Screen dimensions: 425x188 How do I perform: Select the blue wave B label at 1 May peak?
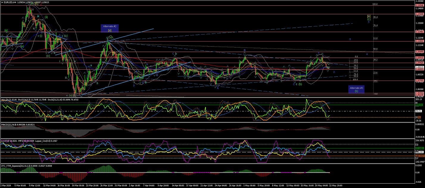pyautogui.click(x=245, y=50)
